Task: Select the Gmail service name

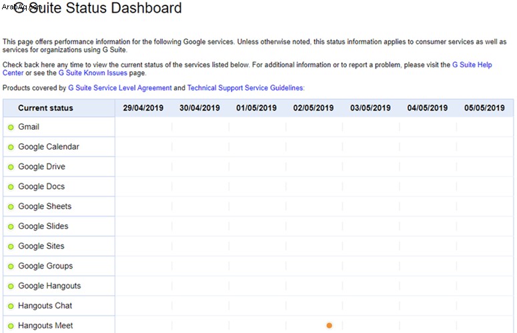Action: (29, 127)
